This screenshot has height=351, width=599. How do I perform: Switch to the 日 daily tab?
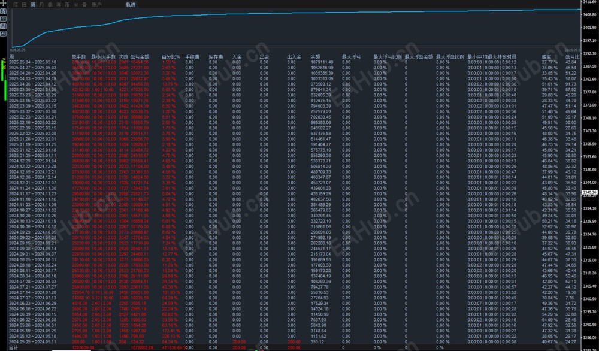24,5
